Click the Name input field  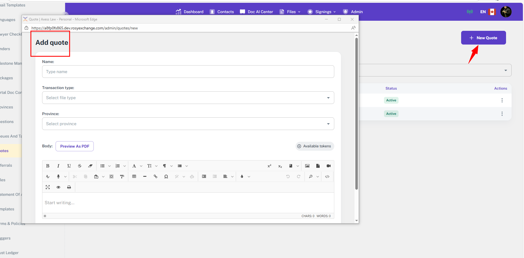(x=188, y=72)
